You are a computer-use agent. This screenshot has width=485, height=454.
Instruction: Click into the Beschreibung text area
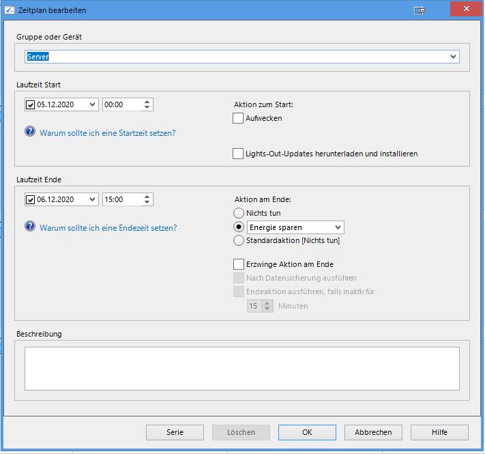pyautogui.click(x=241, y=367)
